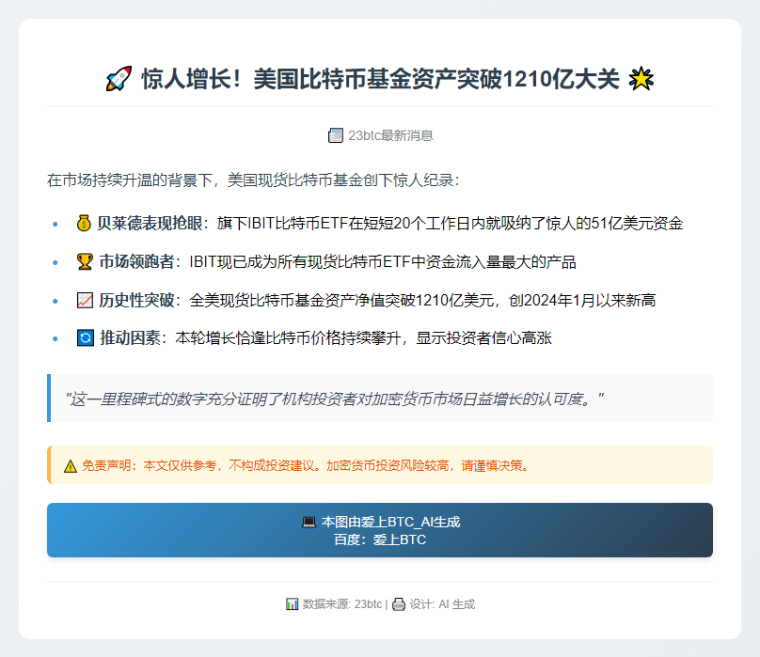Click the intro sentence 在市场持续升温的背景下
760x657 pixels.
click(131, 180)
